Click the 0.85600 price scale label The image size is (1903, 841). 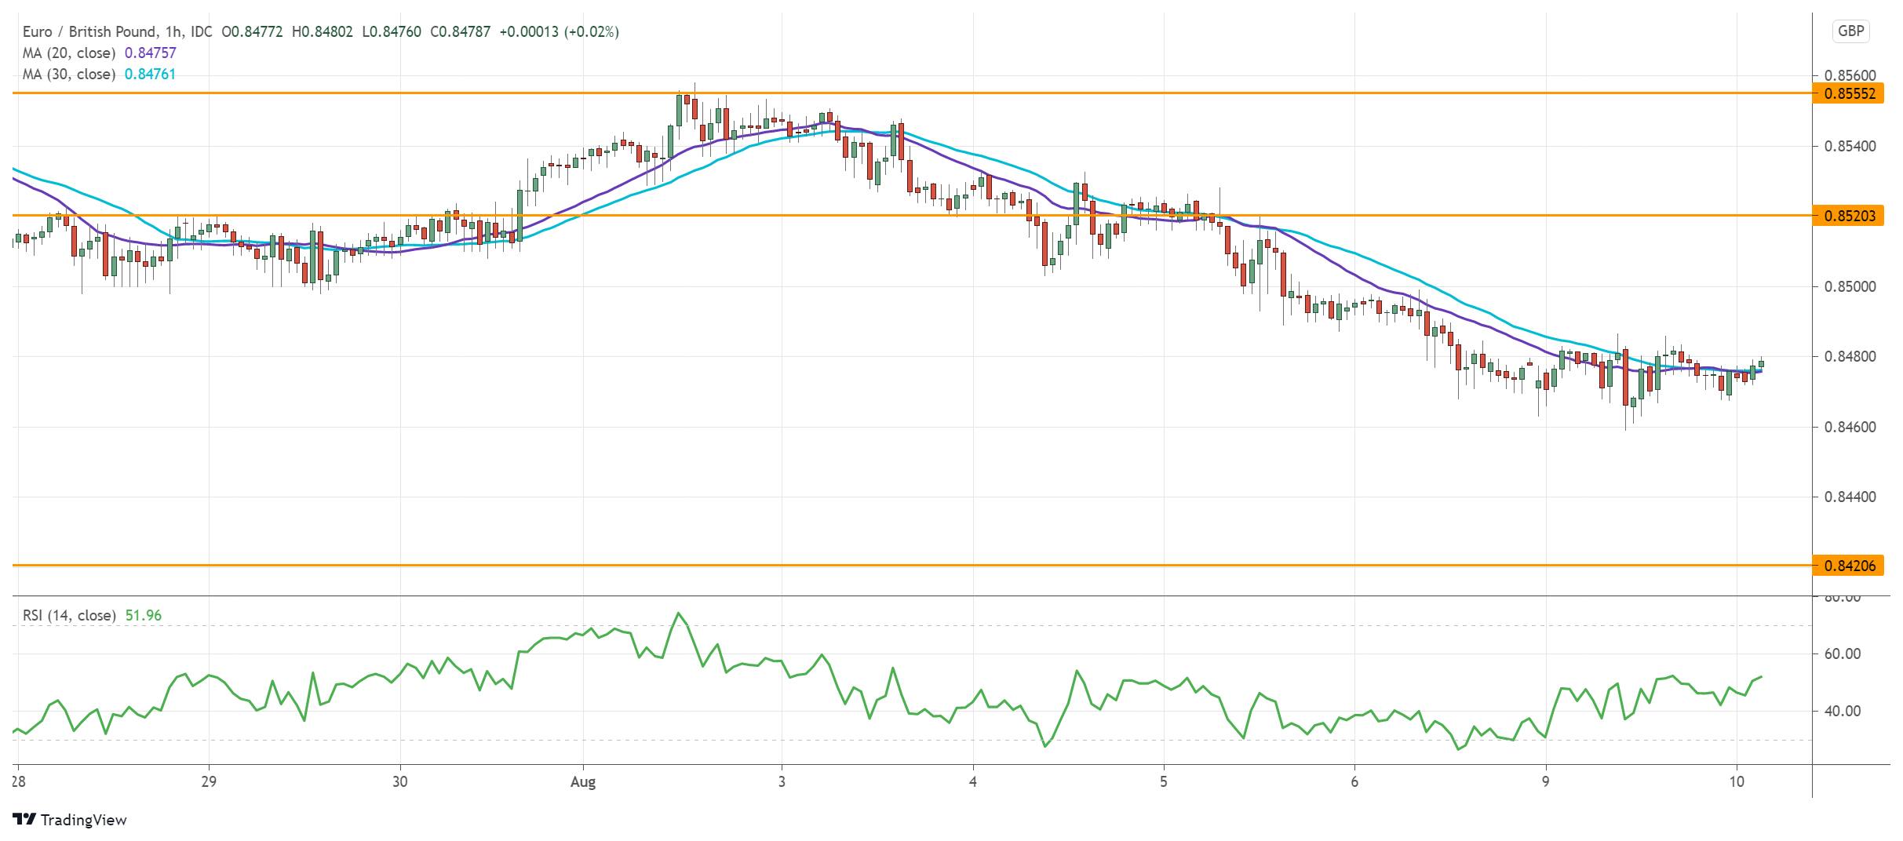coord(1850,75)
